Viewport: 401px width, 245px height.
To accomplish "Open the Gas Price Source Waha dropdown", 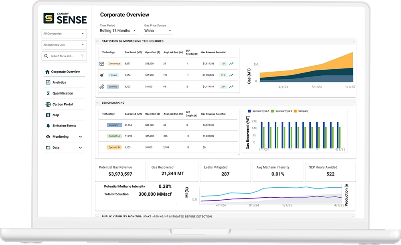I will pyautogui.click(x=158, y=30).
